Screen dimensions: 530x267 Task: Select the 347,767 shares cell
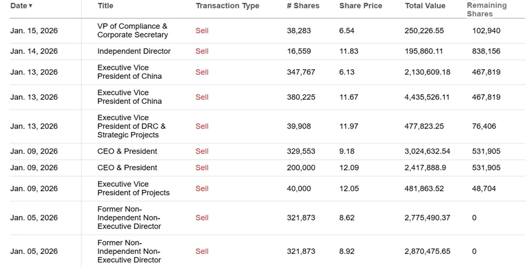[x=301, y=73]
